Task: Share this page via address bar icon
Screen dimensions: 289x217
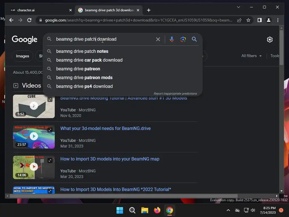Action: 239,20
